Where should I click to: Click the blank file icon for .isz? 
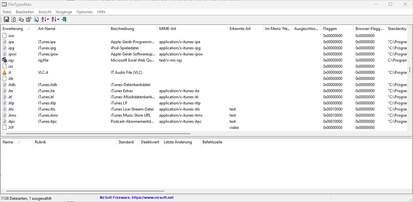click(x=5, y=66)
